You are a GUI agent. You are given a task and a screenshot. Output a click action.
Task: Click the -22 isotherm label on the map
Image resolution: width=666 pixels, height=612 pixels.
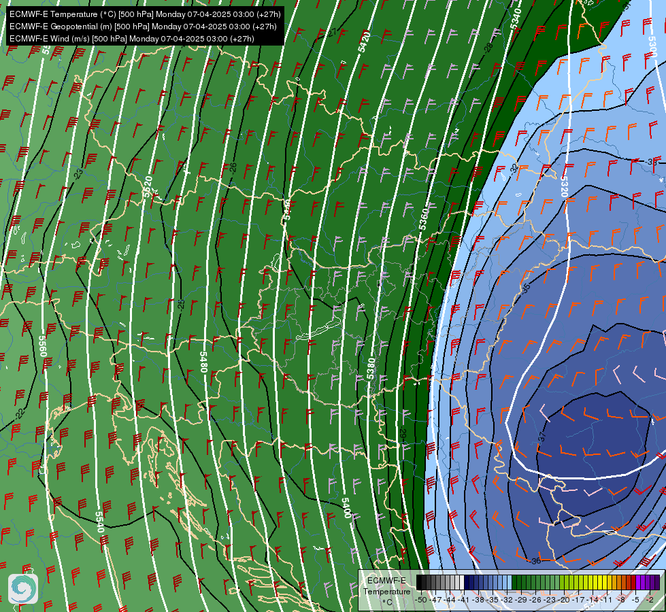click(x=20, y=413)
